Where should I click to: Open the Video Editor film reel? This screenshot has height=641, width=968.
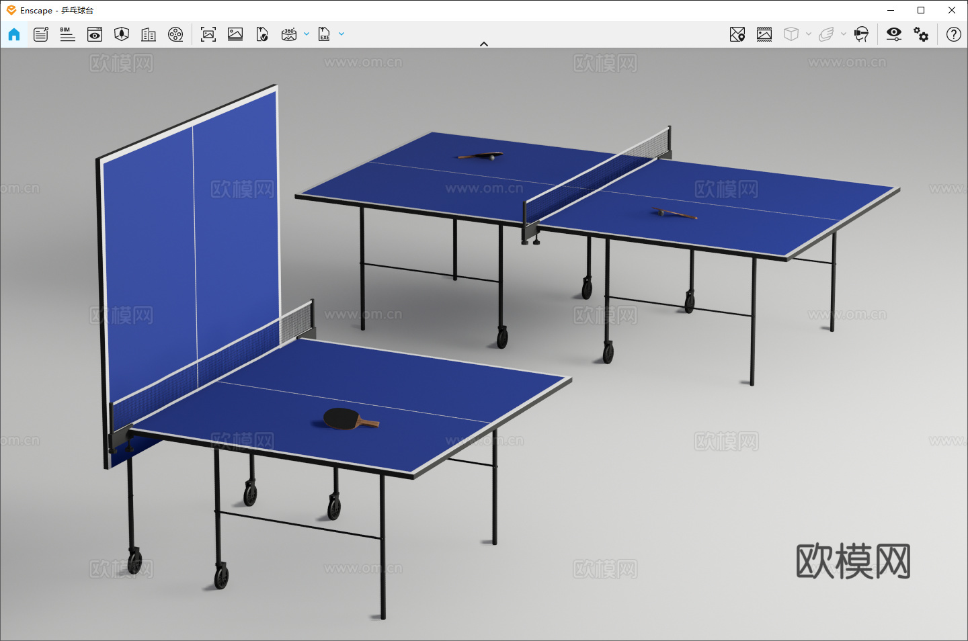tap(175, 34)
